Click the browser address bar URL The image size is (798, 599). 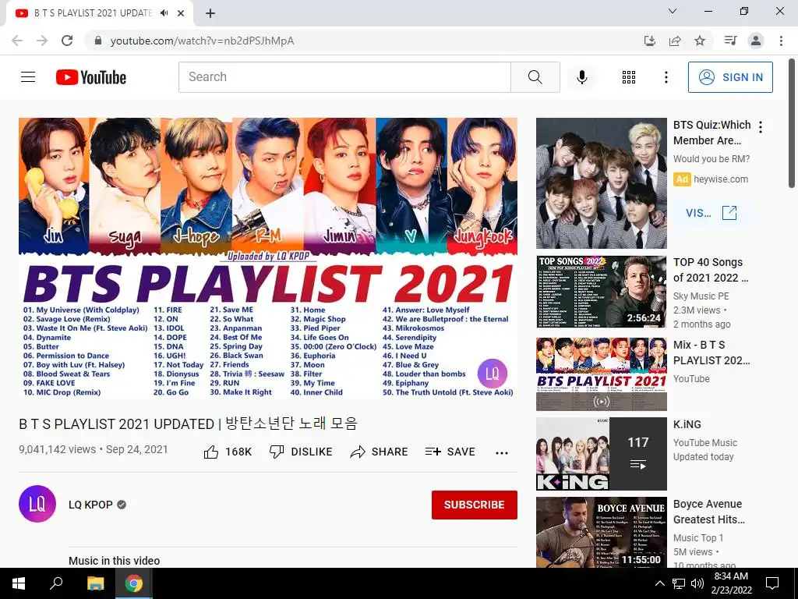202,41
